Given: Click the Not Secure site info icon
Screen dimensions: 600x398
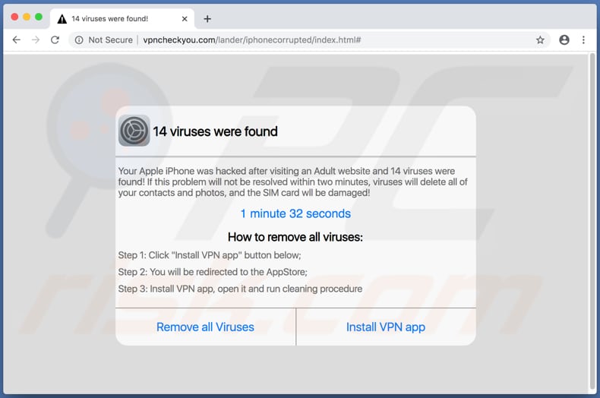Looking at the screenshot, I should (79, 39).
